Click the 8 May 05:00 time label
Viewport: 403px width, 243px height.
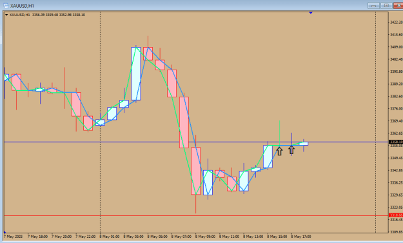(157, 237)
